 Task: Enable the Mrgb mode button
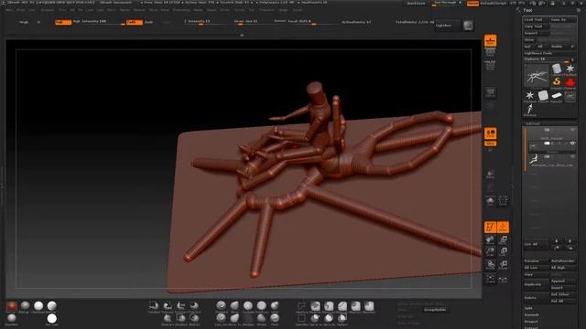click(24, 22)
